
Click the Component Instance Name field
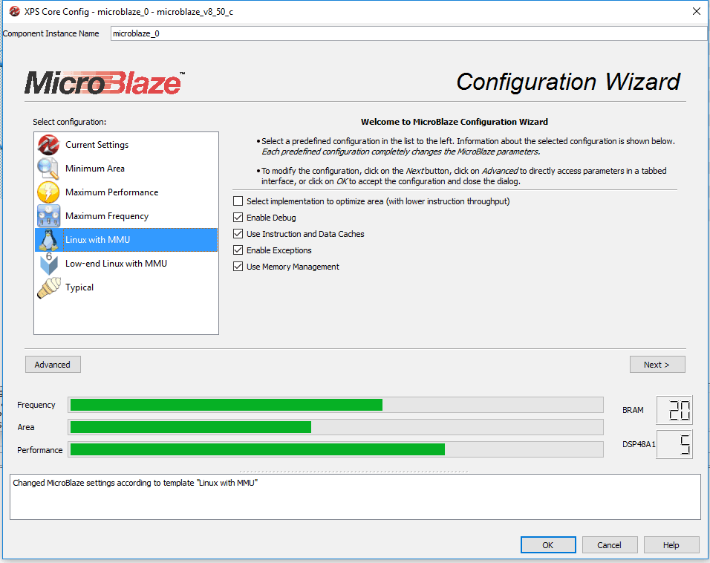click(408, 33)
